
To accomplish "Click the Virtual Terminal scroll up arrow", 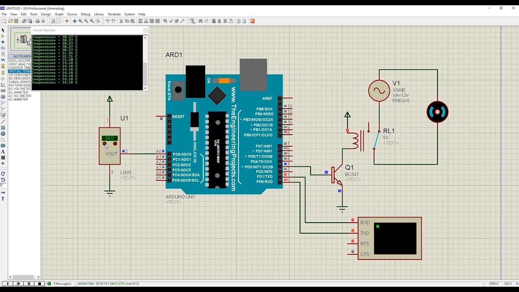I will click(145, 38).
